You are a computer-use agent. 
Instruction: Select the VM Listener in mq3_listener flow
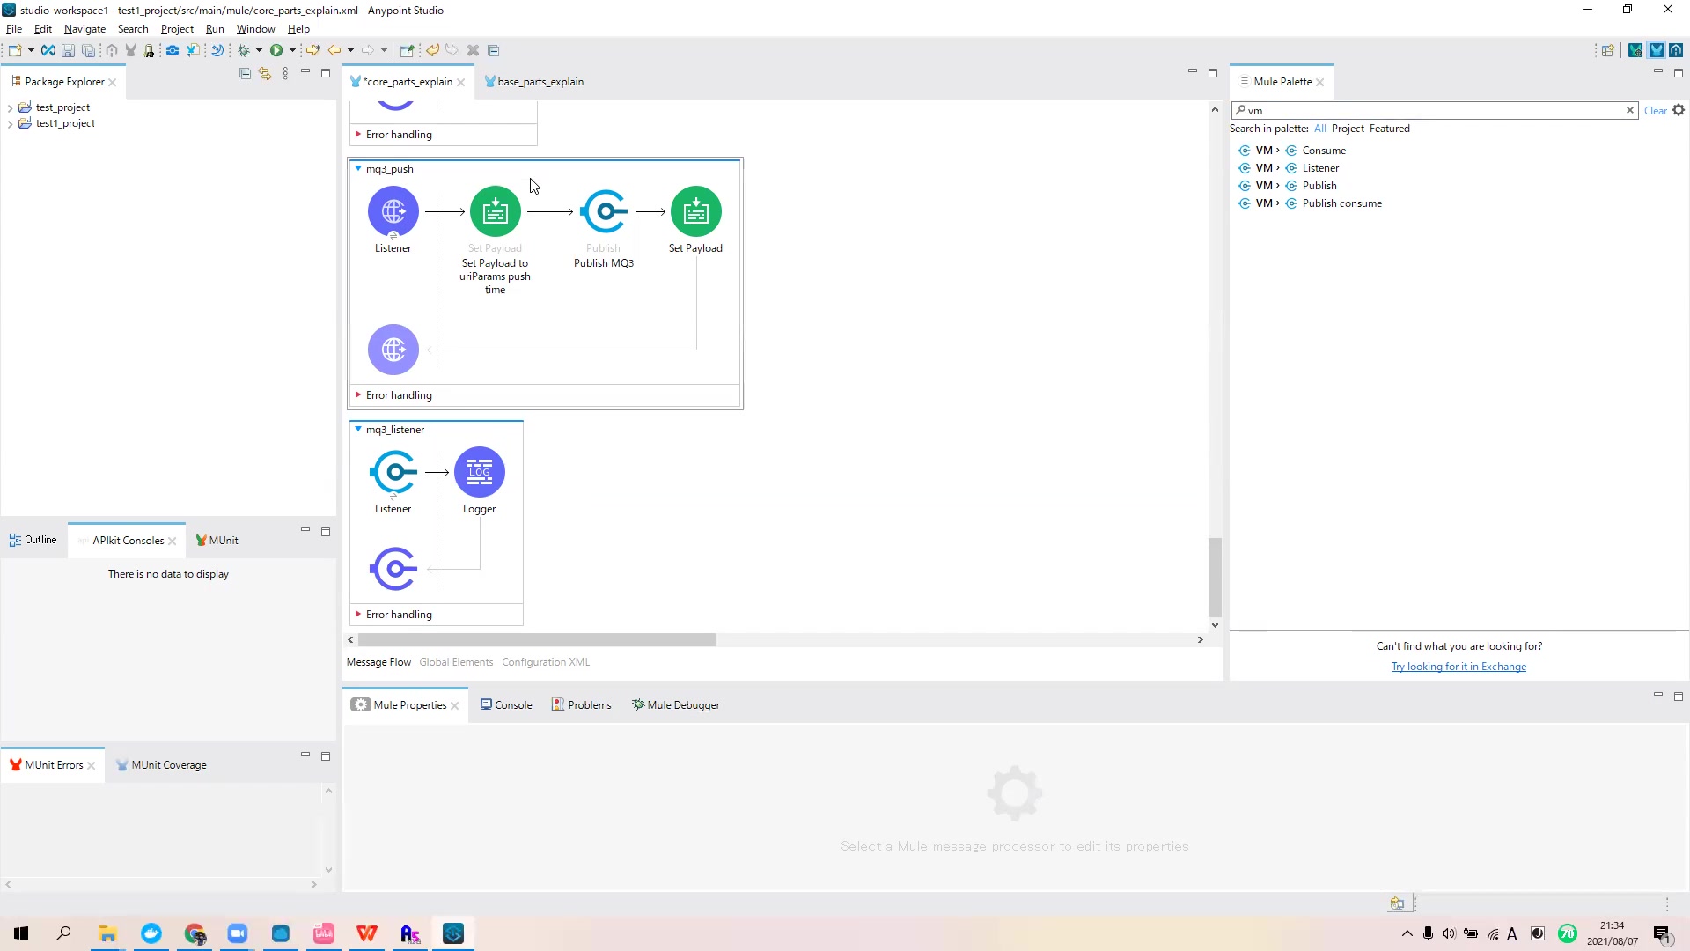393,472
